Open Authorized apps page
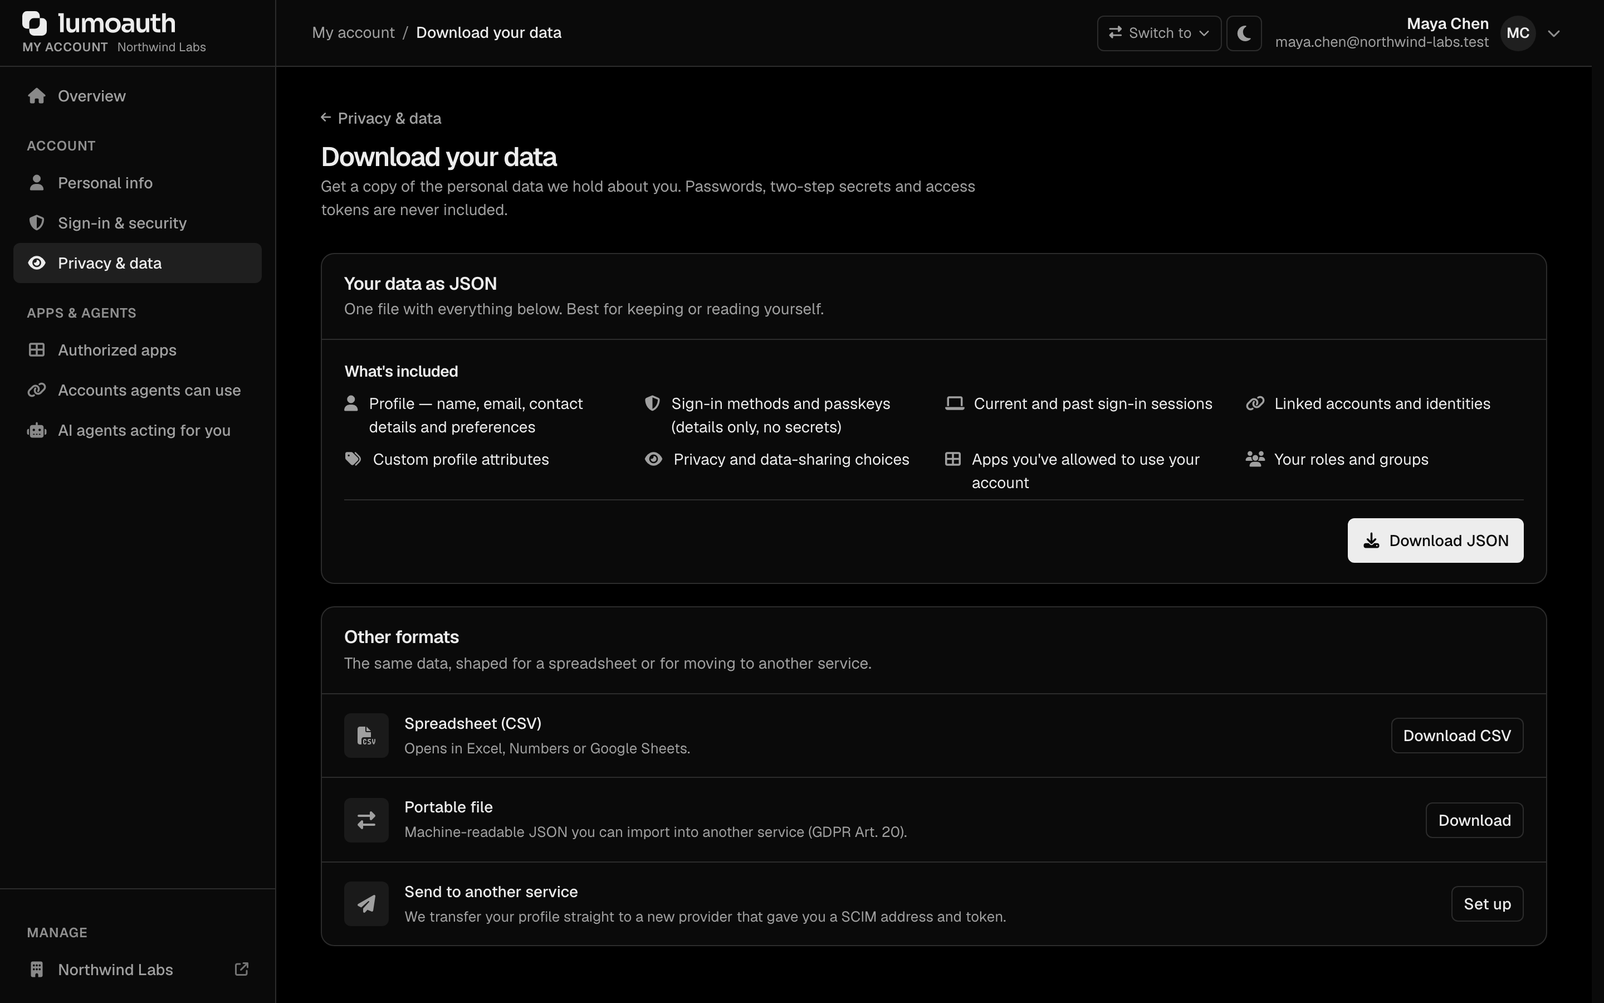The image size is (1604, 1003). pos(137,350)
